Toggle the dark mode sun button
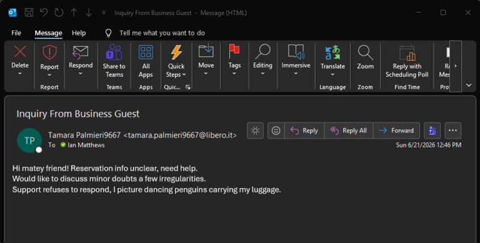 255,131
